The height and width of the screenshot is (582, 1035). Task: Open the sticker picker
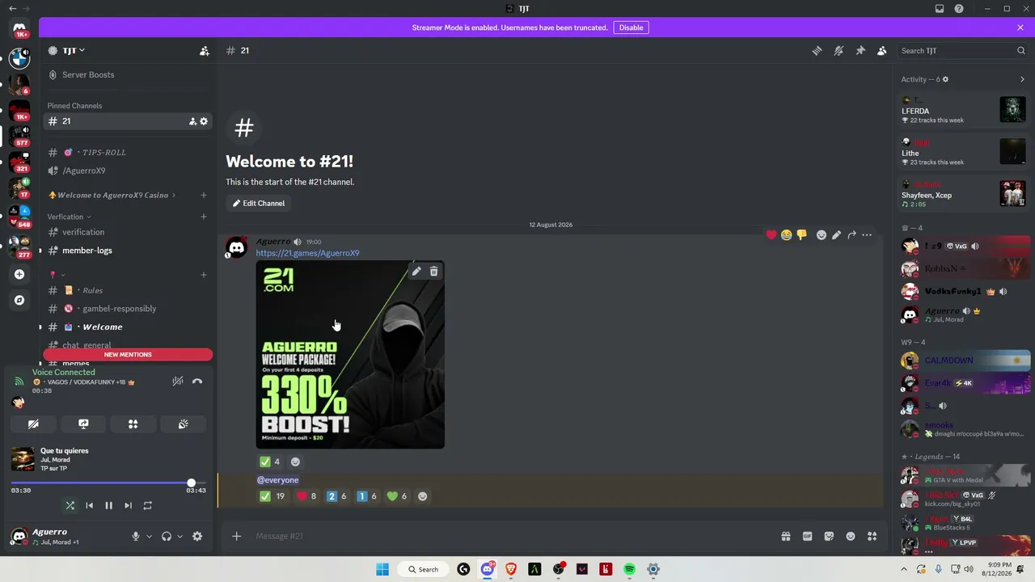[829, 536]
